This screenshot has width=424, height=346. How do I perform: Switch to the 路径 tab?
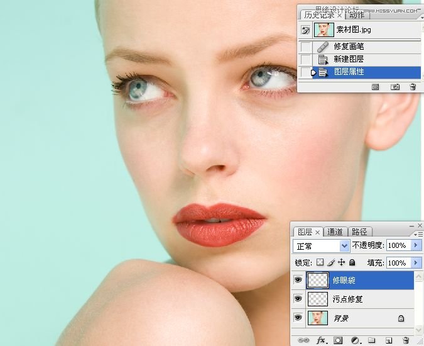coord(359,232)
